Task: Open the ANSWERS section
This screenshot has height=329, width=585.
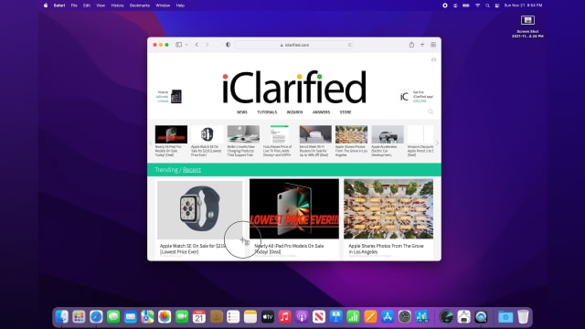Action: 321,111
